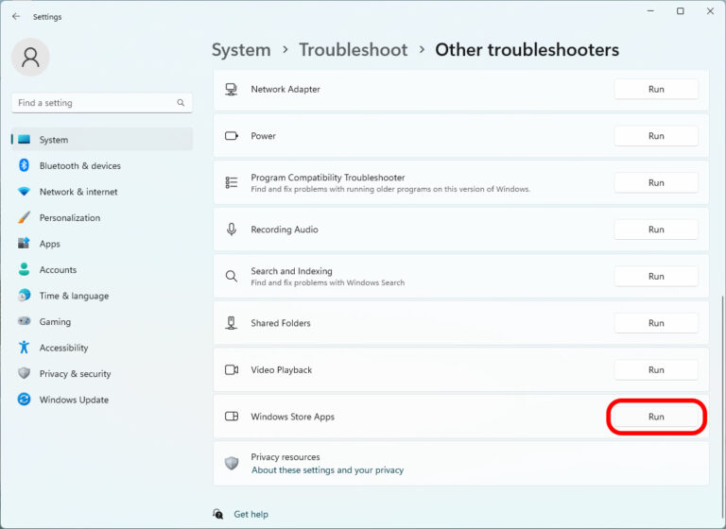Image resolution: width=726 pixels, height=529 pixels.
Task: Run the Network Adapter troubleshooter
Action: 656,90
